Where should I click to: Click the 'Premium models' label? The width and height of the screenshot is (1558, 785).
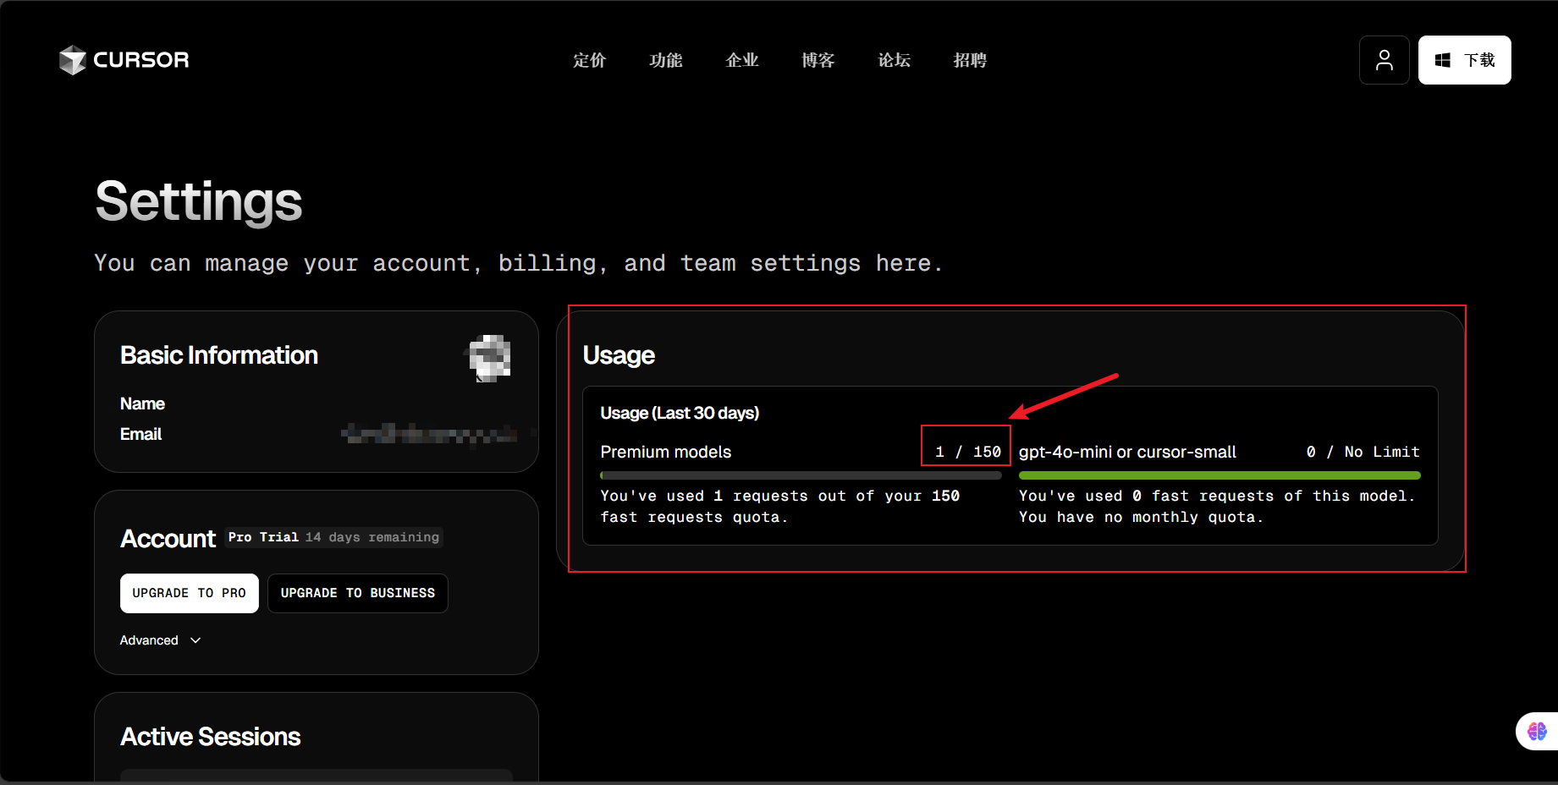click(666, 452)
